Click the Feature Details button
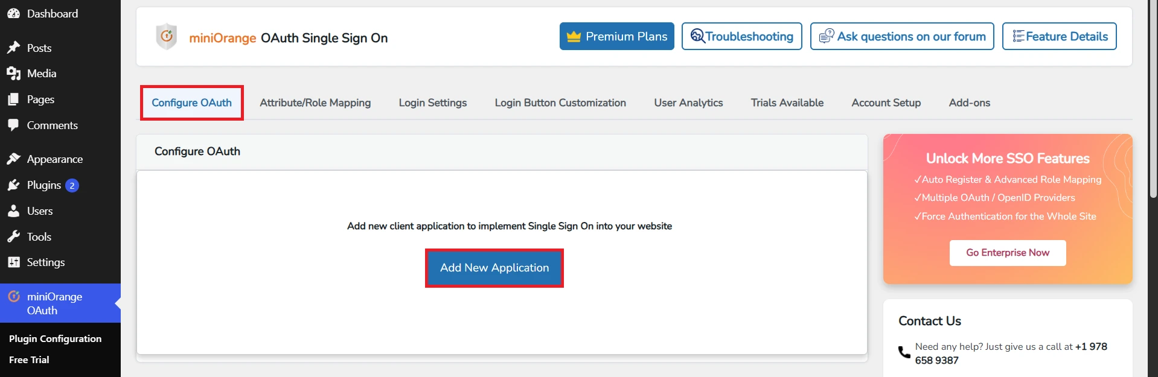This screenshot has height=377, width=1158. 1060,36
